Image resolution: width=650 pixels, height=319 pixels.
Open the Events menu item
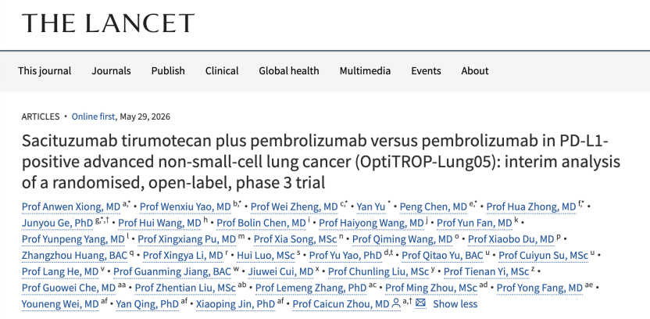tap(426, 71)
